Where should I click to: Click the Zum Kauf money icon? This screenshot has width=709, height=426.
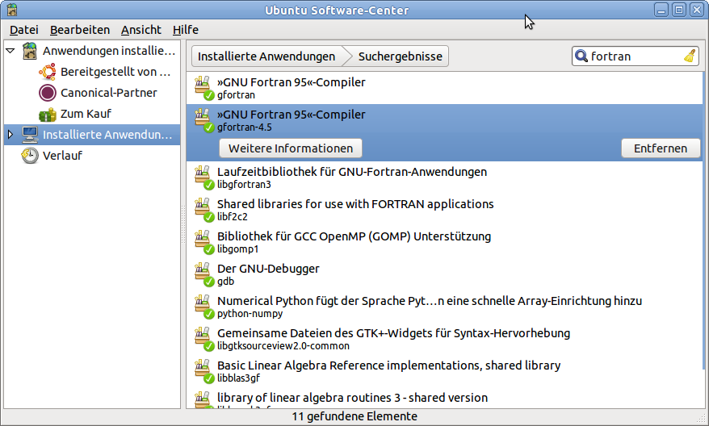48,114
